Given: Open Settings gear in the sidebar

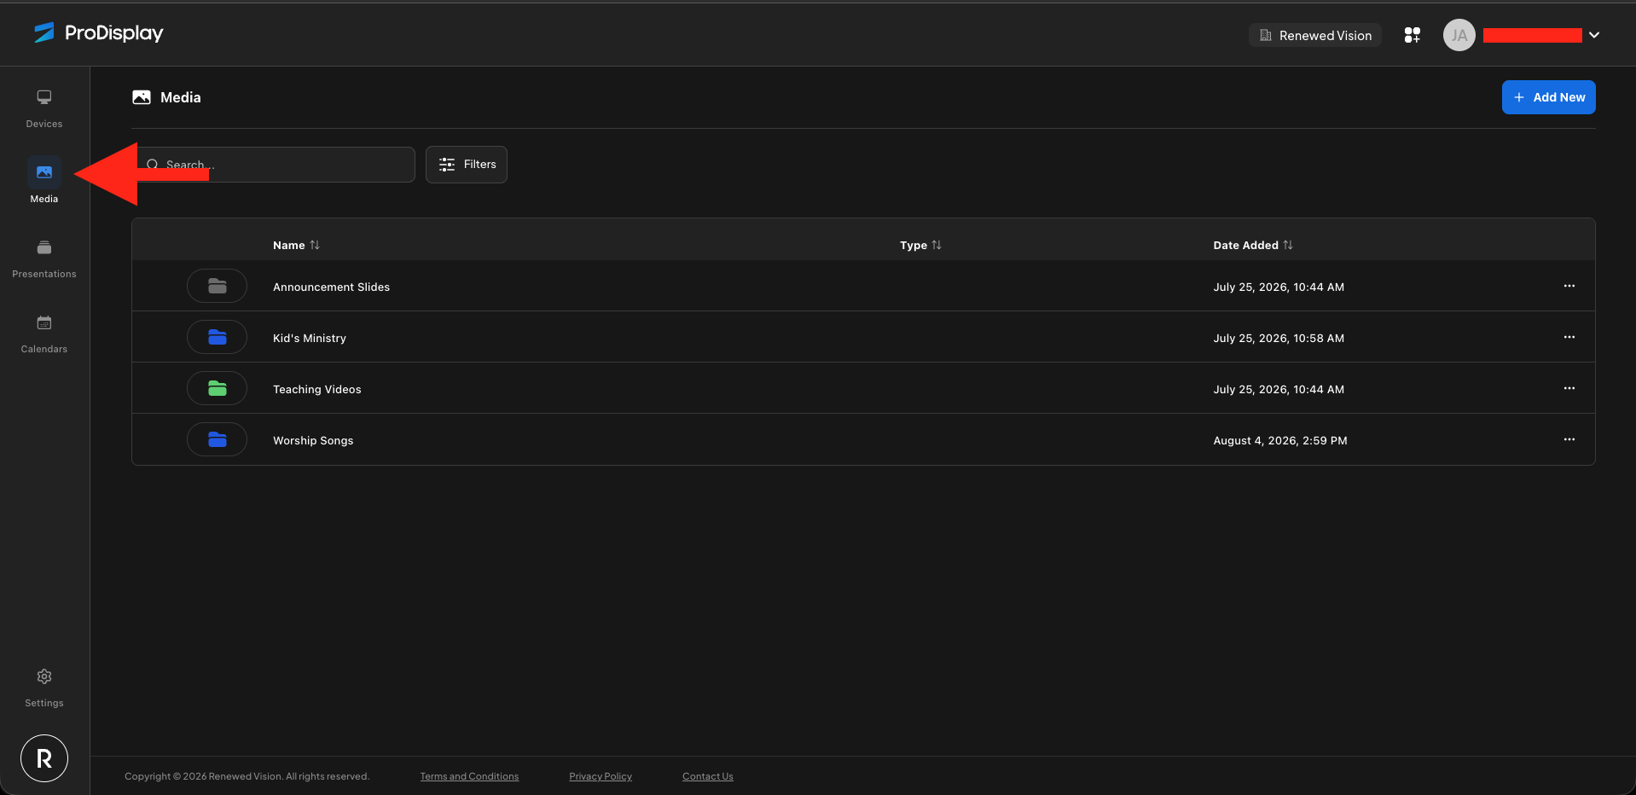Looking at the screenshot, I should pyautogui.click(x=44, y=688).
